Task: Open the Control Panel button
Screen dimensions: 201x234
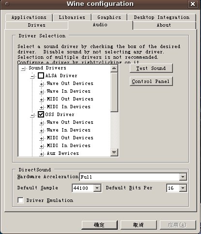Action: (x=151, y=81)
